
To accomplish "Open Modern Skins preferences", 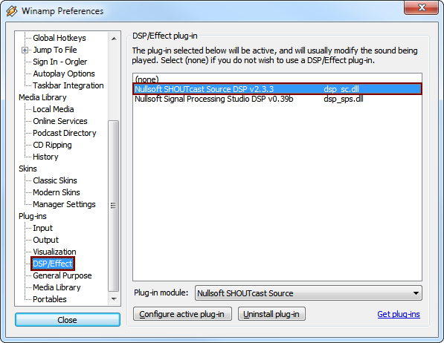I will [x=57, y=192].
